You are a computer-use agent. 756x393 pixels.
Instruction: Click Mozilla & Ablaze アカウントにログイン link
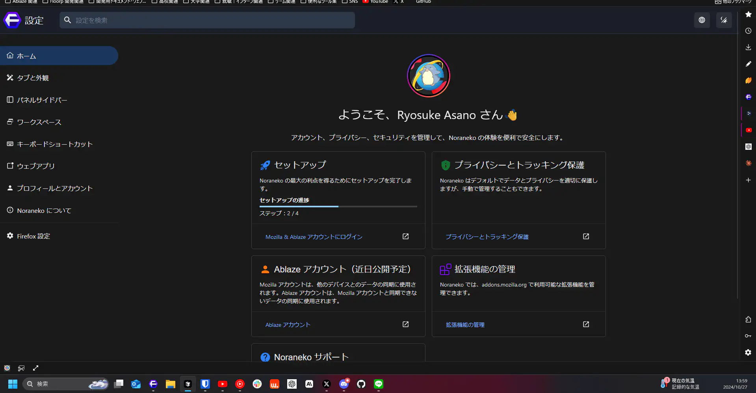tap(314, 237)
